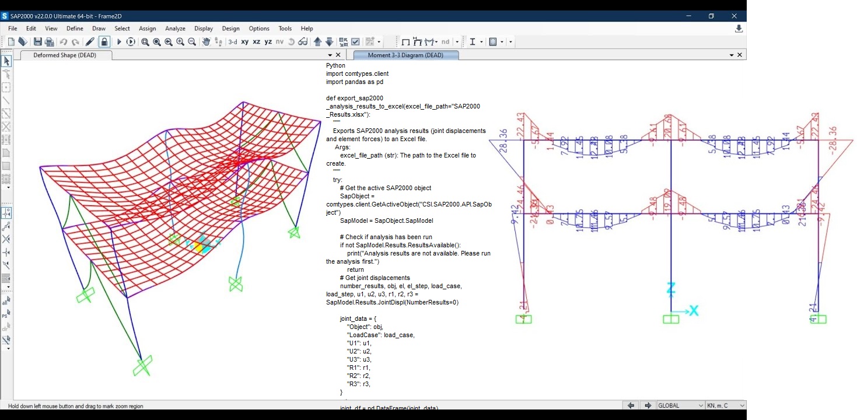857x420 pixels.
Task: Open Set Display Options checkbox icon
Action: 355,41
